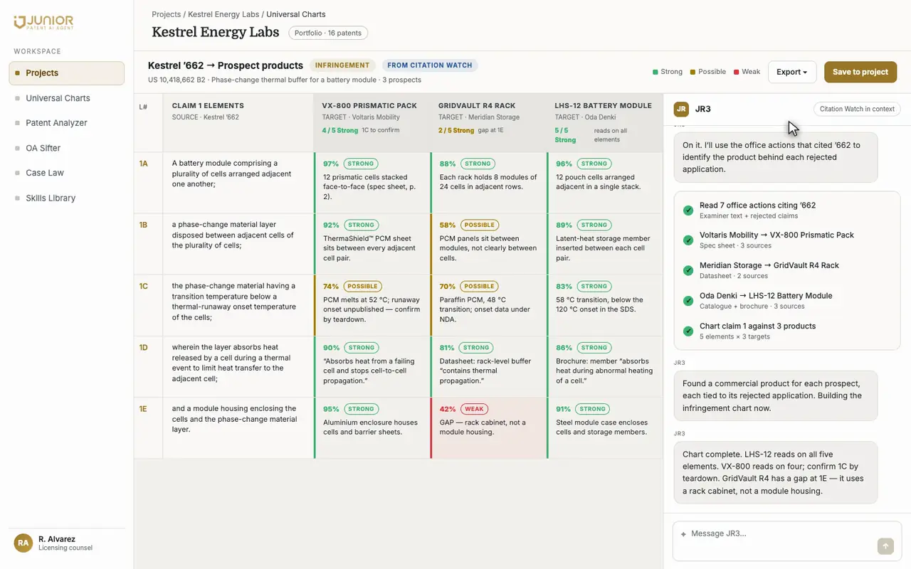Click the R. Alvarez user profile name
The image size is (911, 569).
point(57,539)
